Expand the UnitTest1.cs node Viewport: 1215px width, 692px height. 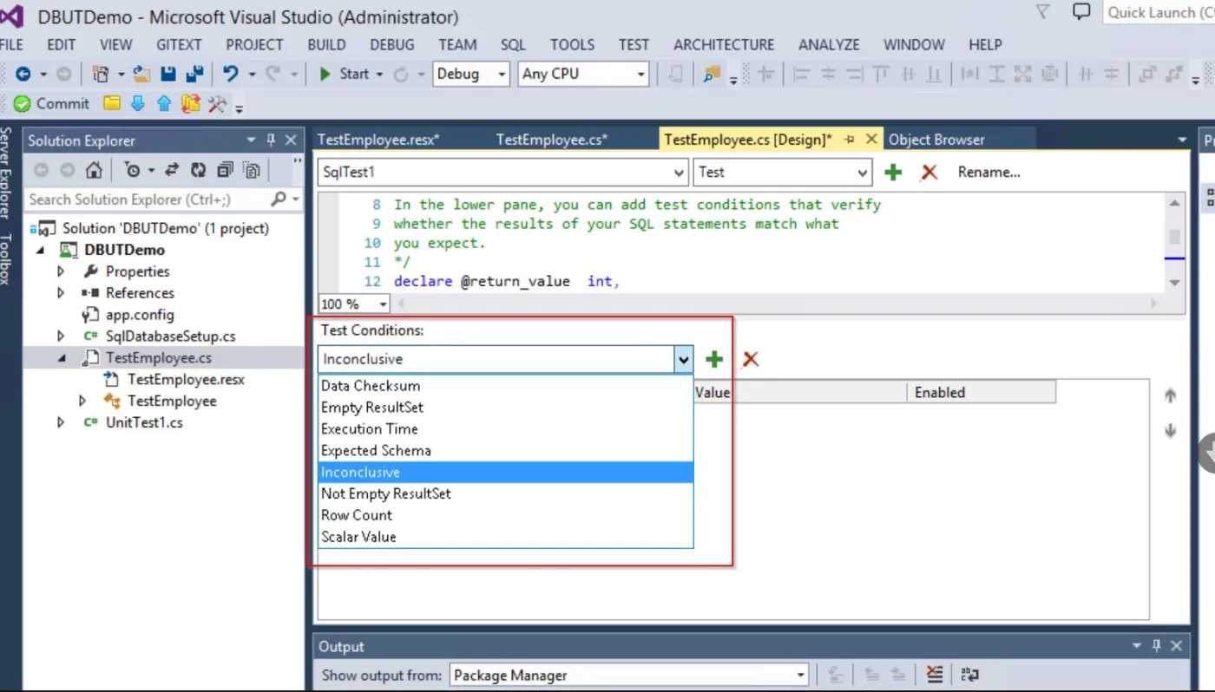tap(61, 423)
